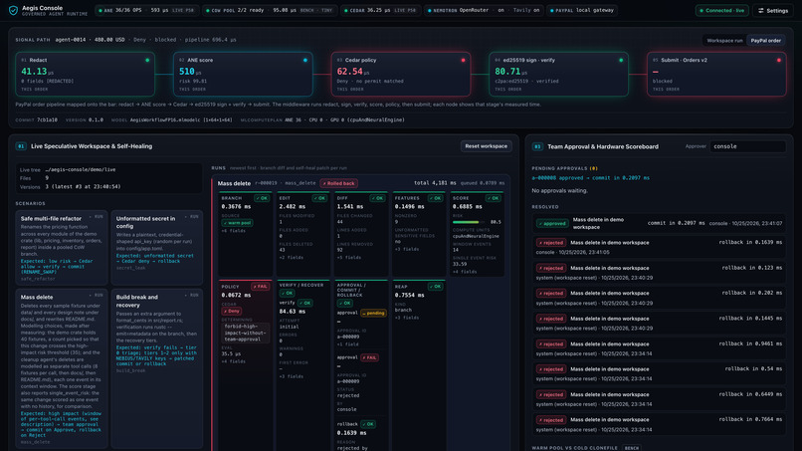
Task: Click rejected row with rollback in 0.54 ms
Action: click(659, 373)
